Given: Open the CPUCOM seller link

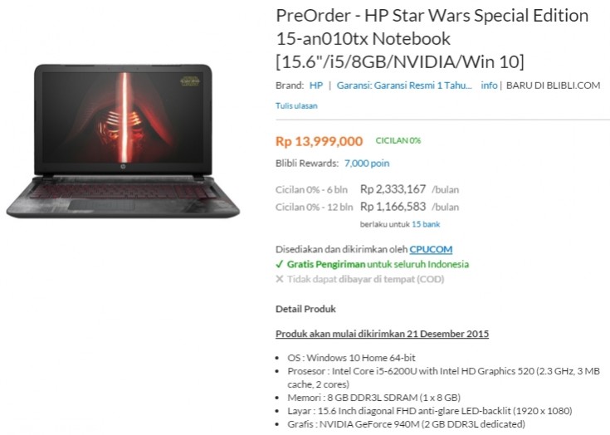Looking at the screenshot, I should [431, 249].
